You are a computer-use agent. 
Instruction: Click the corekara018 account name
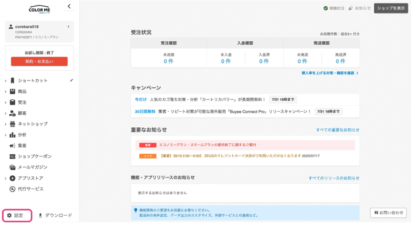(x=27, y=26)
